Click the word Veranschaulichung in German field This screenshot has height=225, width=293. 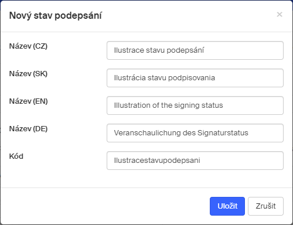point(148,133)
